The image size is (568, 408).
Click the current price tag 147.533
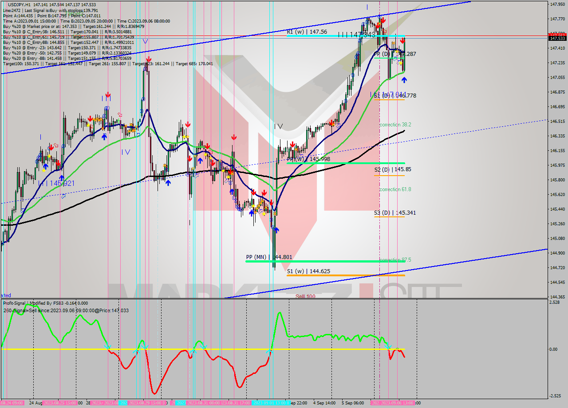[558, 38]
